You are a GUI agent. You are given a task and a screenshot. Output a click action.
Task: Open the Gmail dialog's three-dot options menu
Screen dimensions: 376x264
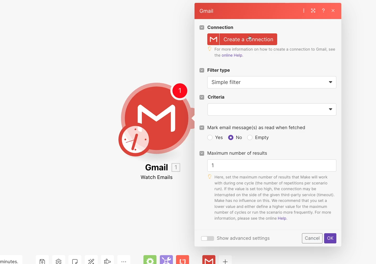(x=304, y=11)
